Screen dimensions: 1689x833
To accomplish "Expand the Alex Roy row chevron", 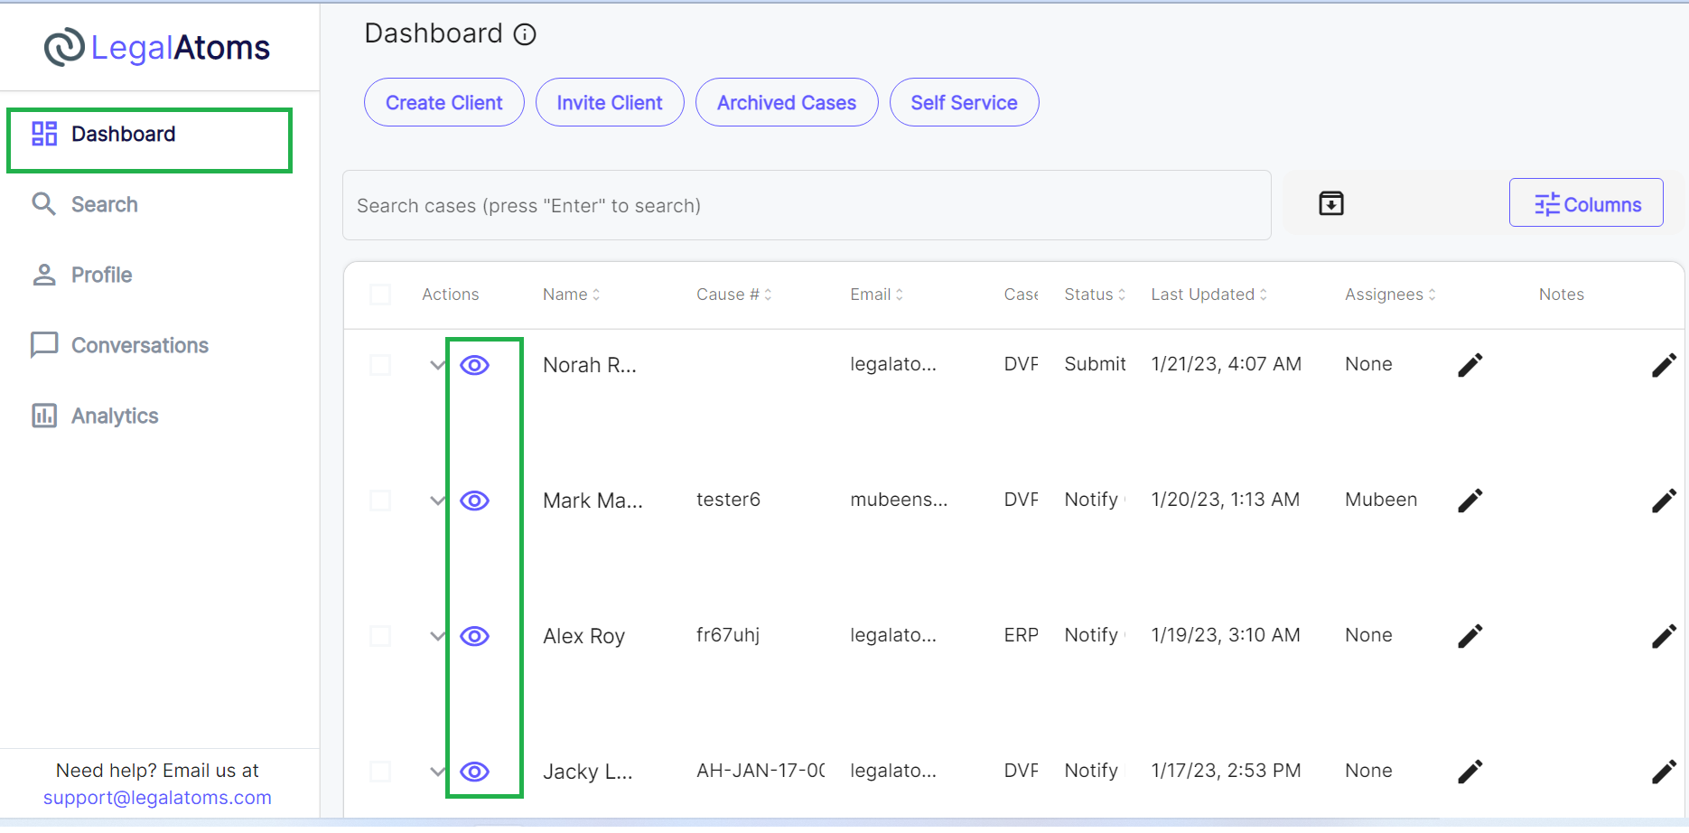I will pyautogui.click(x=438, y=636).
